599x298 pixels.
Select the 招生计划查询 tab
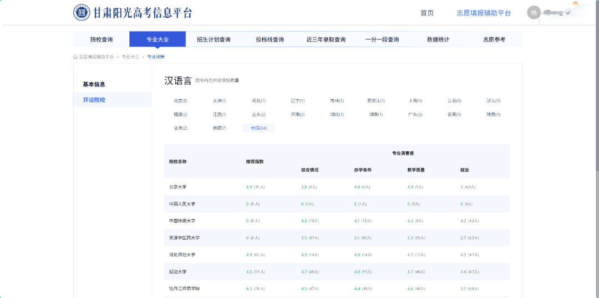click(x=214, y=40)
